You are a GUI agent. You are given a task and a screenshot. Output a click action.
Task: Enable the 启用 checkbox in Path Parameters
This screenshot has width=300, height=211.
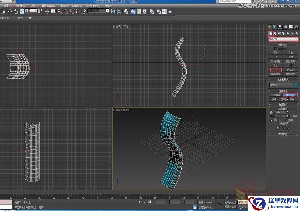[291, 116]
